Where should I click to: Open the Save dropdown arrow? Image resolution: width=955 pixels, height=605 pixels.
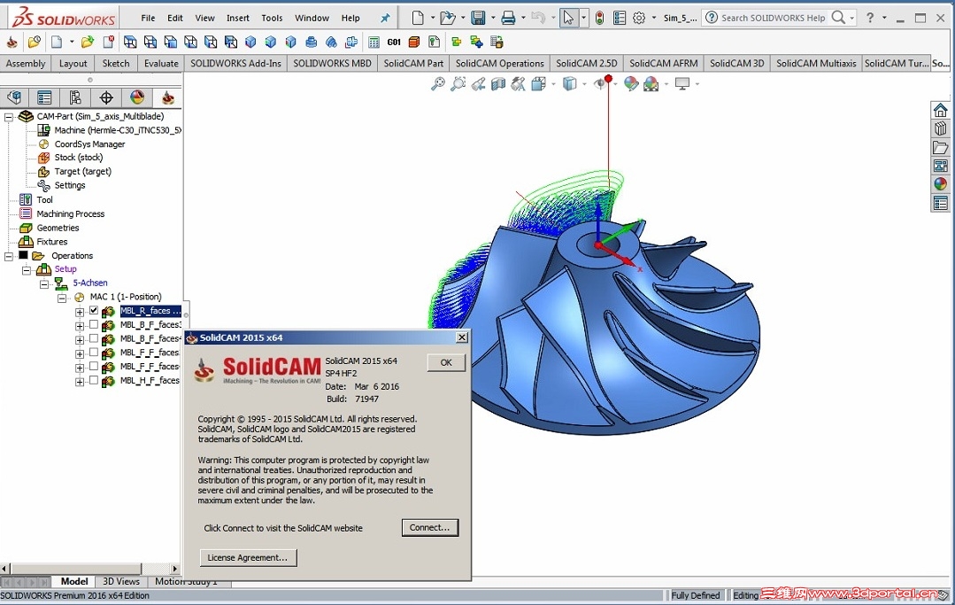pos(493,19)
